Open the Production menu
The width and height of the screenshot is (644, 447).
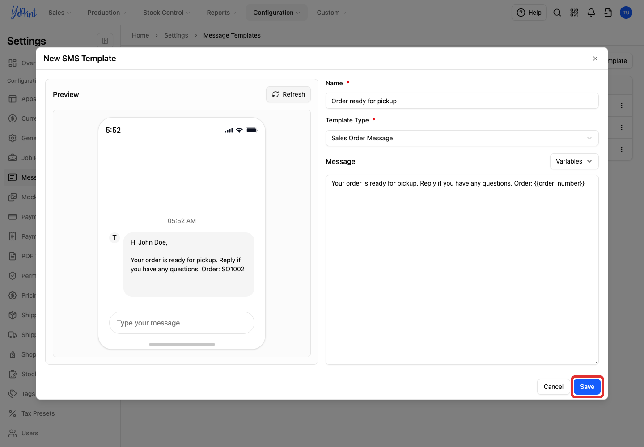(x=107, y=13)
